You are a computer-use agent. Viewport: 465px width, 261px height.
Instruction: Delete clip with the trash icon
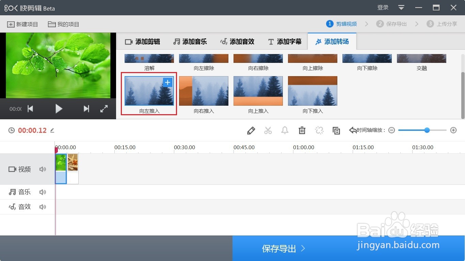point(302,130)
